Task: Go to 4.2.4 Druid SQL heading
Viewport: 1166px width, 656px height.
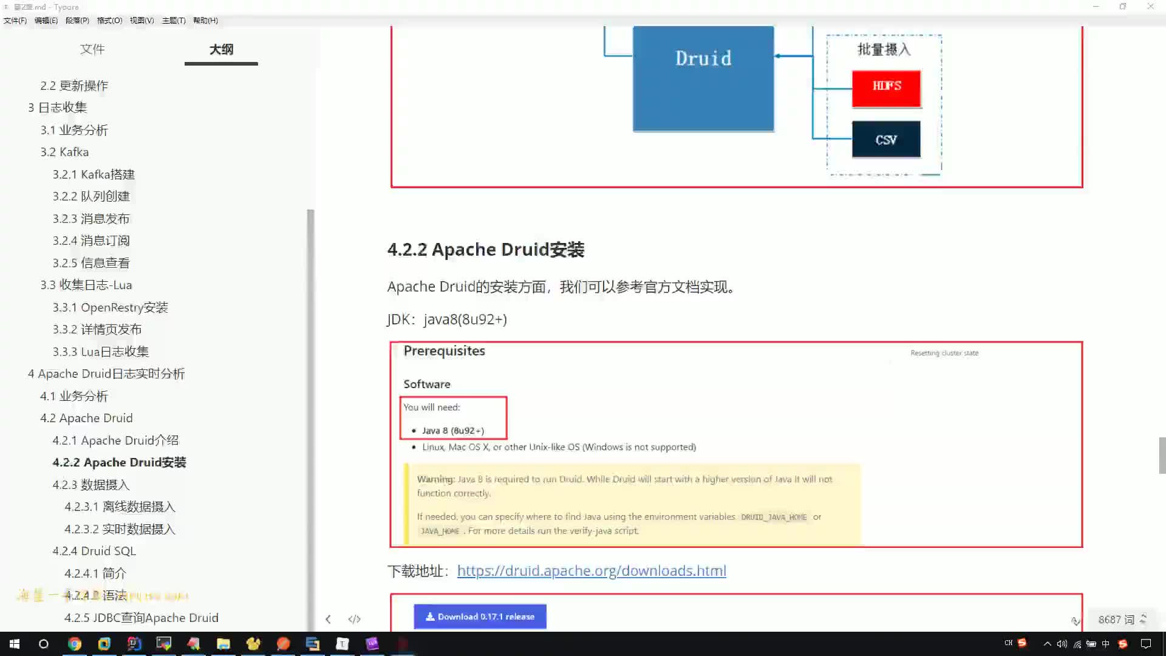Action: [94, 551]
